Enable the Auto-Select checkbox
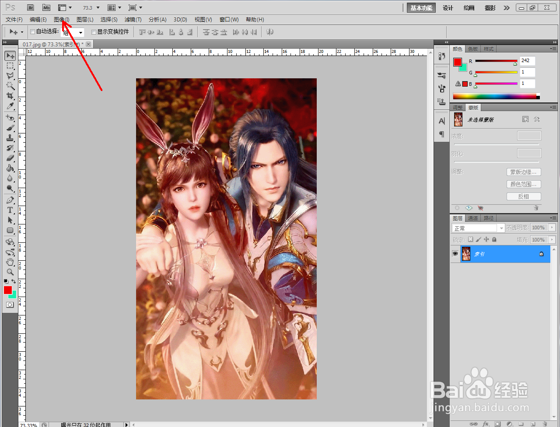The width and height of the screenshot is (560, 427). (32, 32)
